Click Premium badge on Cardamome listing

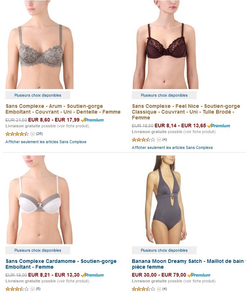92,275
